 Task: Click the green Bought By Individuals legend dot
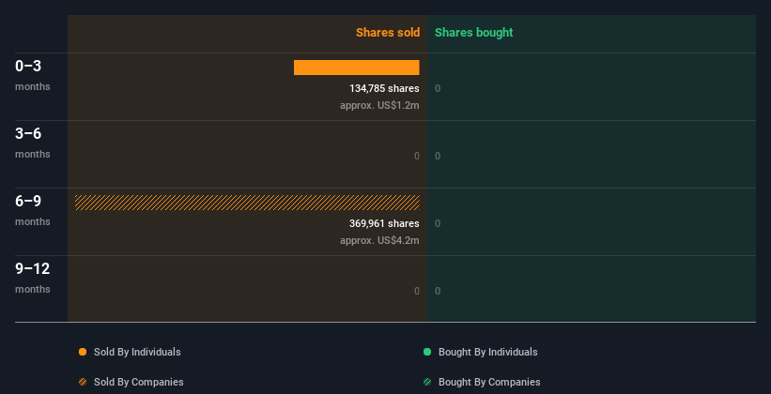[x=427, y=352]
